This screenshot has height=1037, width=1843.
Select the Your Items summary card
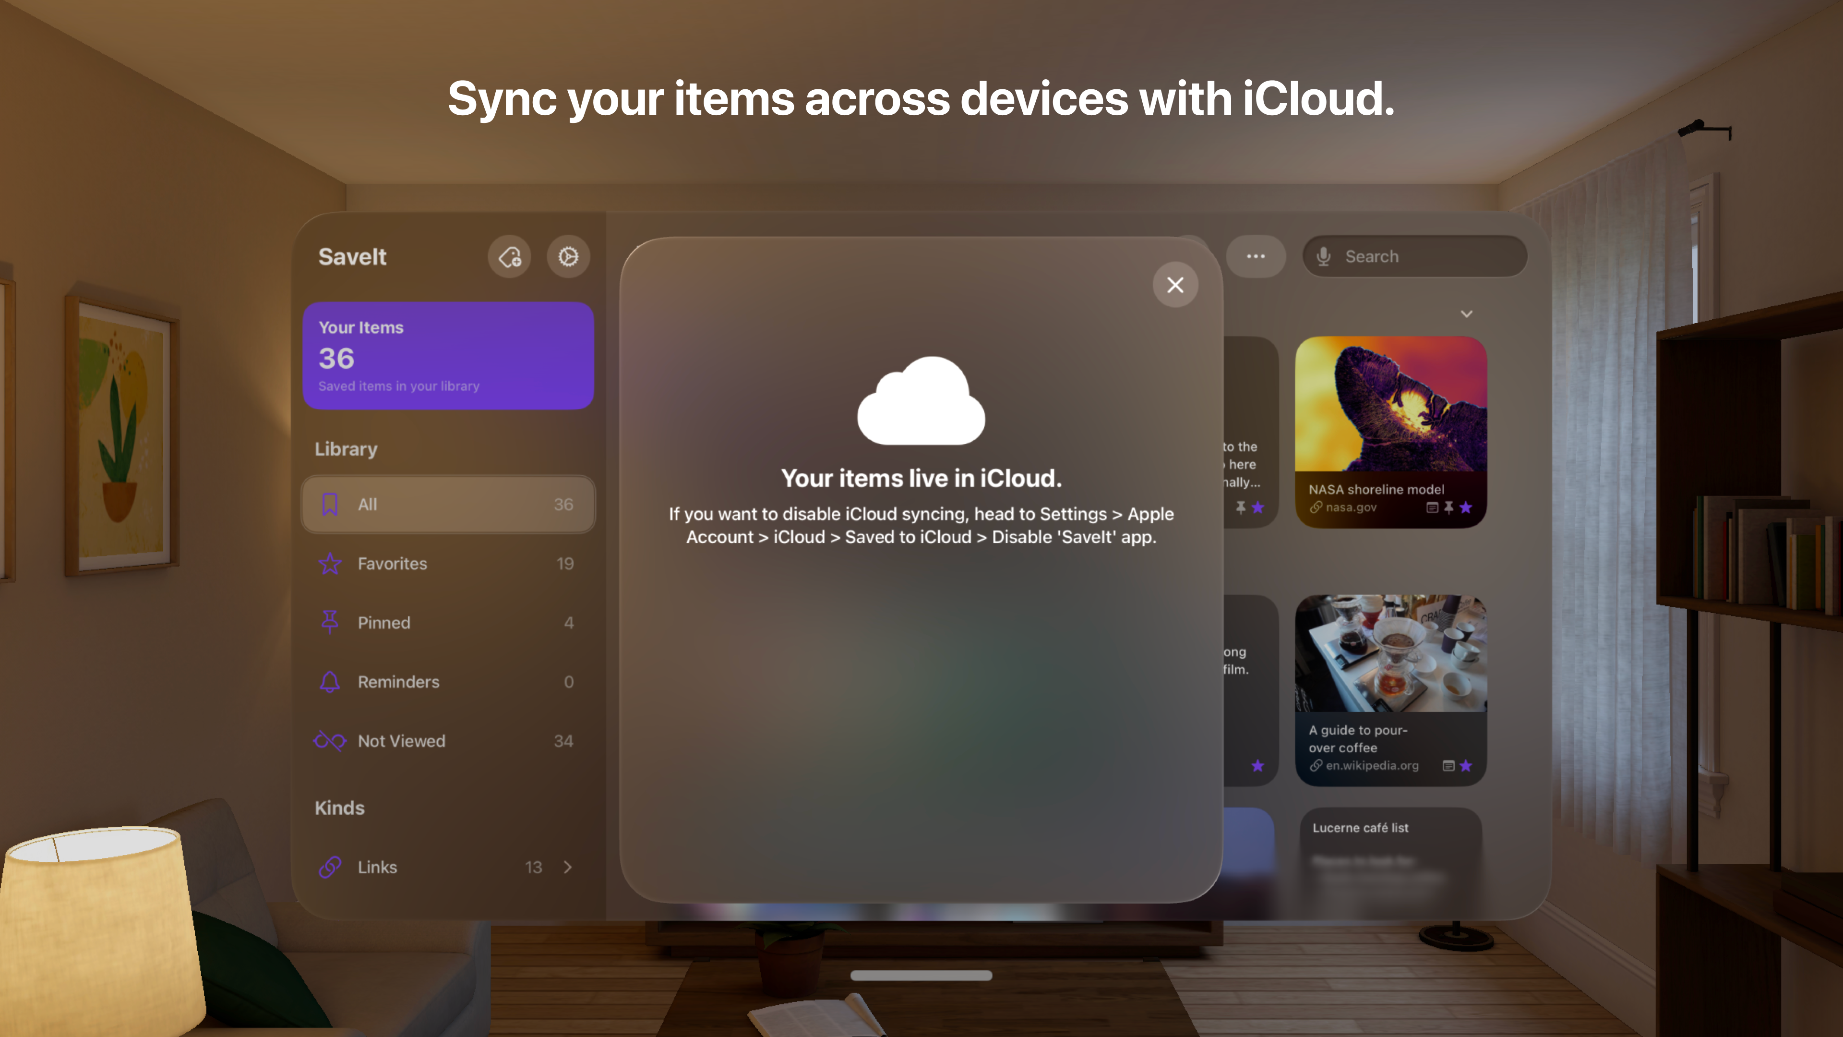[448, 356]
